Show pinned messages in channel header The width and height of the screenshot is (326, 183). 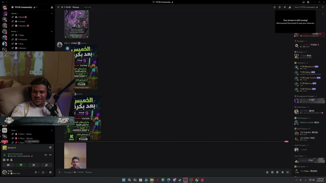point(284,7)
